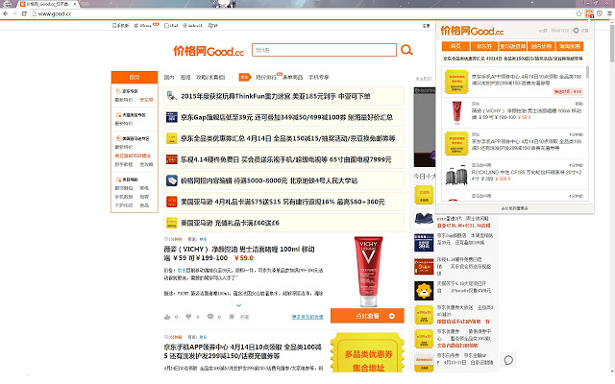Click the blue underlined link in VICHY post
This screenshot has height=384, width=615.
[307, 317]
